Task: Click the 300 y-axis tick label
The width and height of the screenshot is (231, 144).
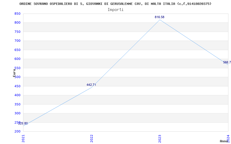Action: pyautogui.click(x=17, y=113)
